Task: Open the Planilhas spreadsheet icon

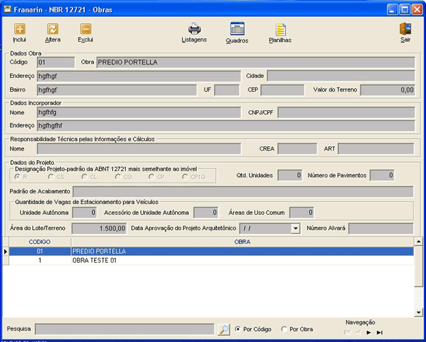Action: point(280,29)
